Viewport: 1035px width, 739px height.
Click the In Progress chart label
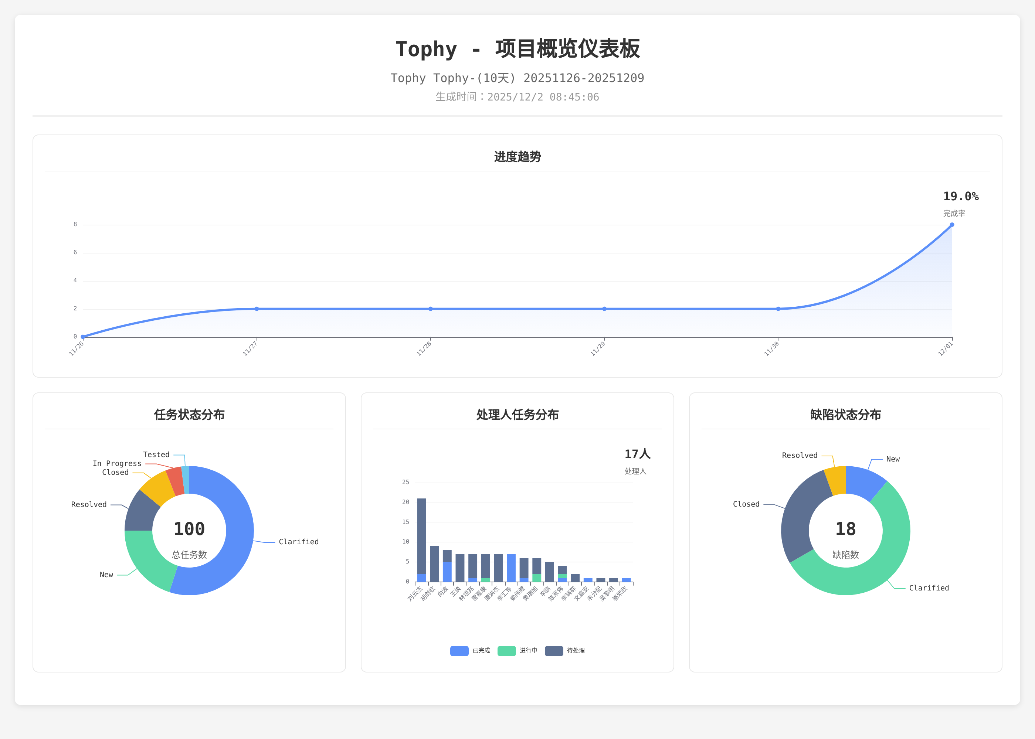point(117,464)
